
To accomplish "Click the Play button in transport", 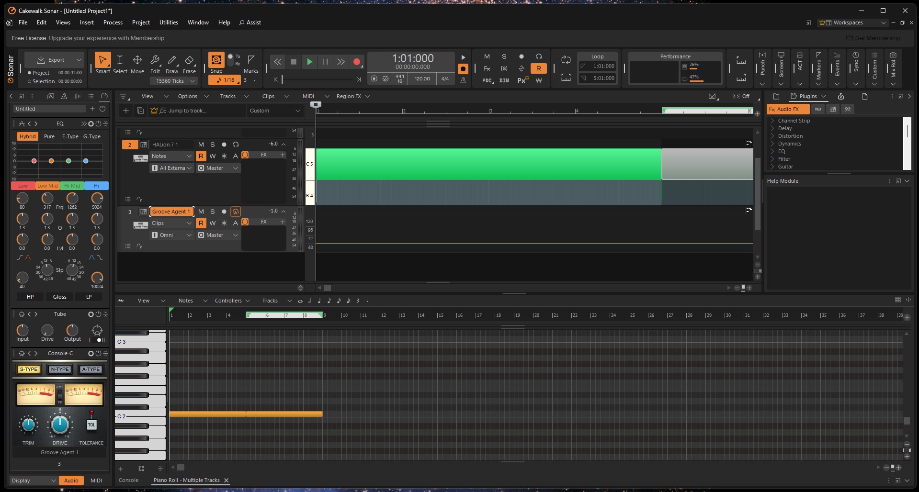I will [309, 62].
